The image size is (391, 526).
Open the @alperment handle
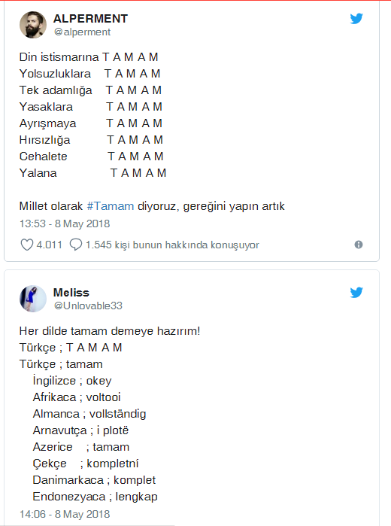click(x=82, y=32)
